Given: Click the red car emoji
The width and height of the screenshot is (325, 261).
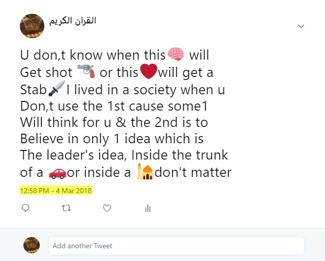Looking at the screenshot, I should (x=58, y=173).
